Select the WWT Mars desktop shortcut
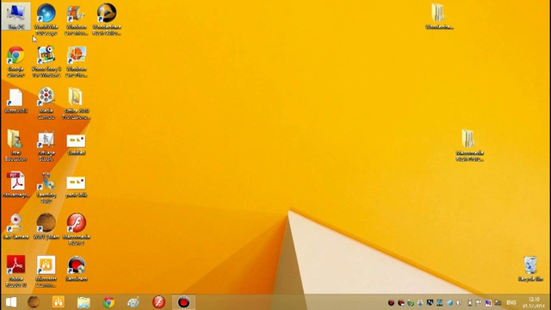 click(x=46, y=226)
